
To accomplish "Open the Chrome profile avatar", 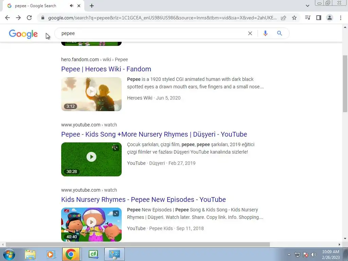I will (x=330, y=18).
